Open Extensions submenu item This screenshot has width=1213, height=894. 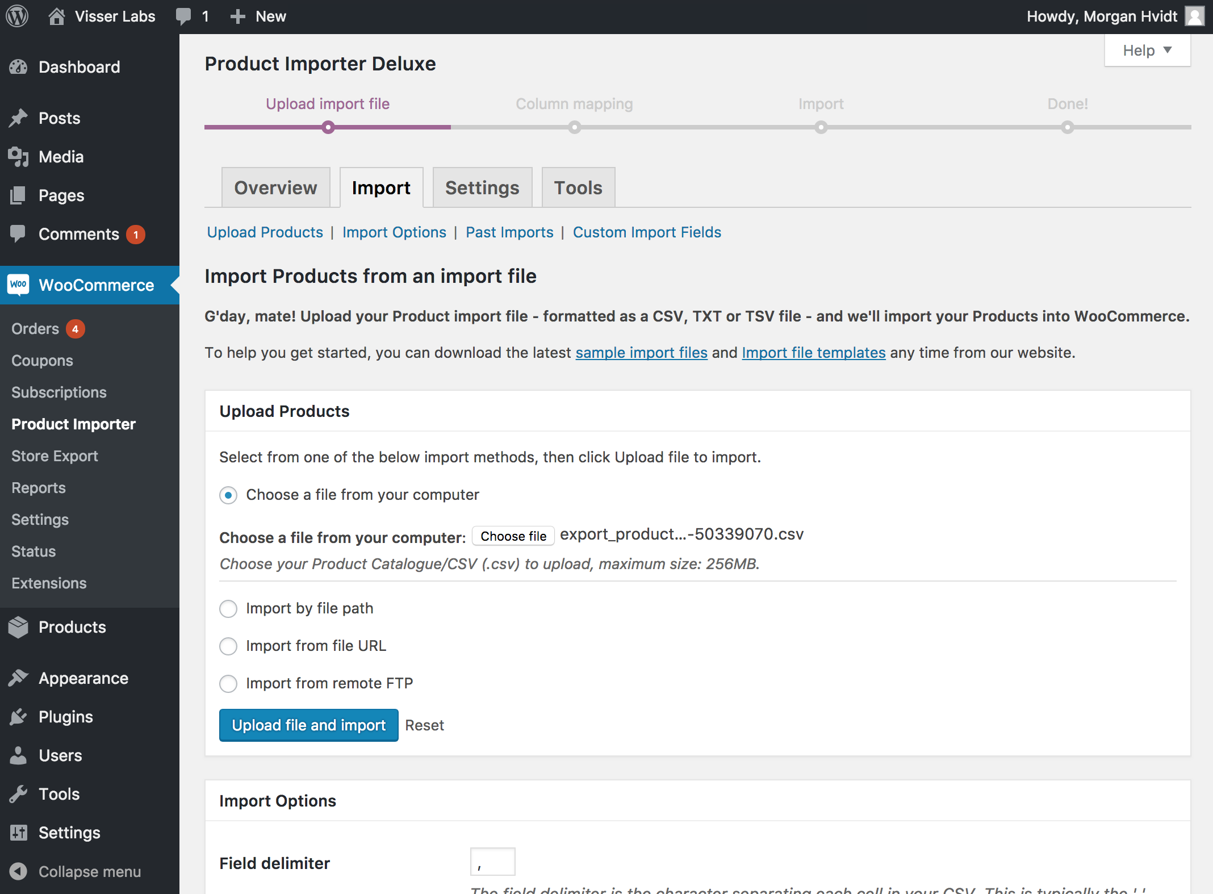[x=49, y=583]
